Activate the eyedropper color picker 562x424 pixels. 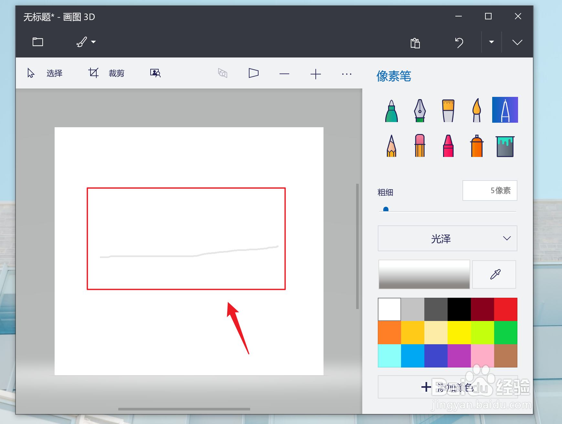494,274
